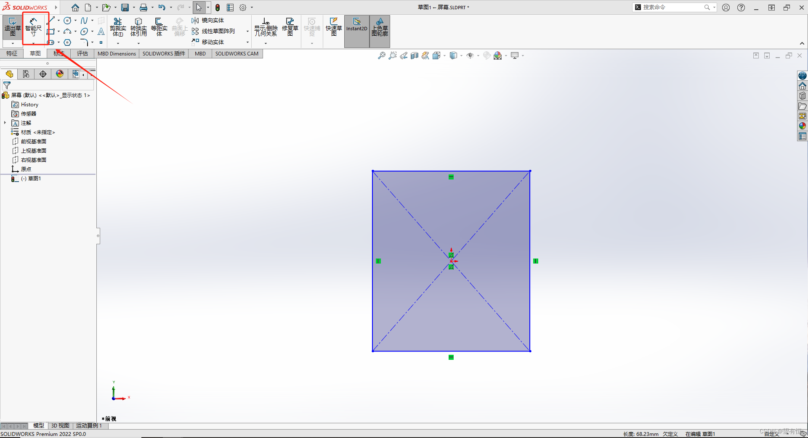The image size is (808, 438).
Task: Open the Design Library task pane icon
Action: coord(803,96)
